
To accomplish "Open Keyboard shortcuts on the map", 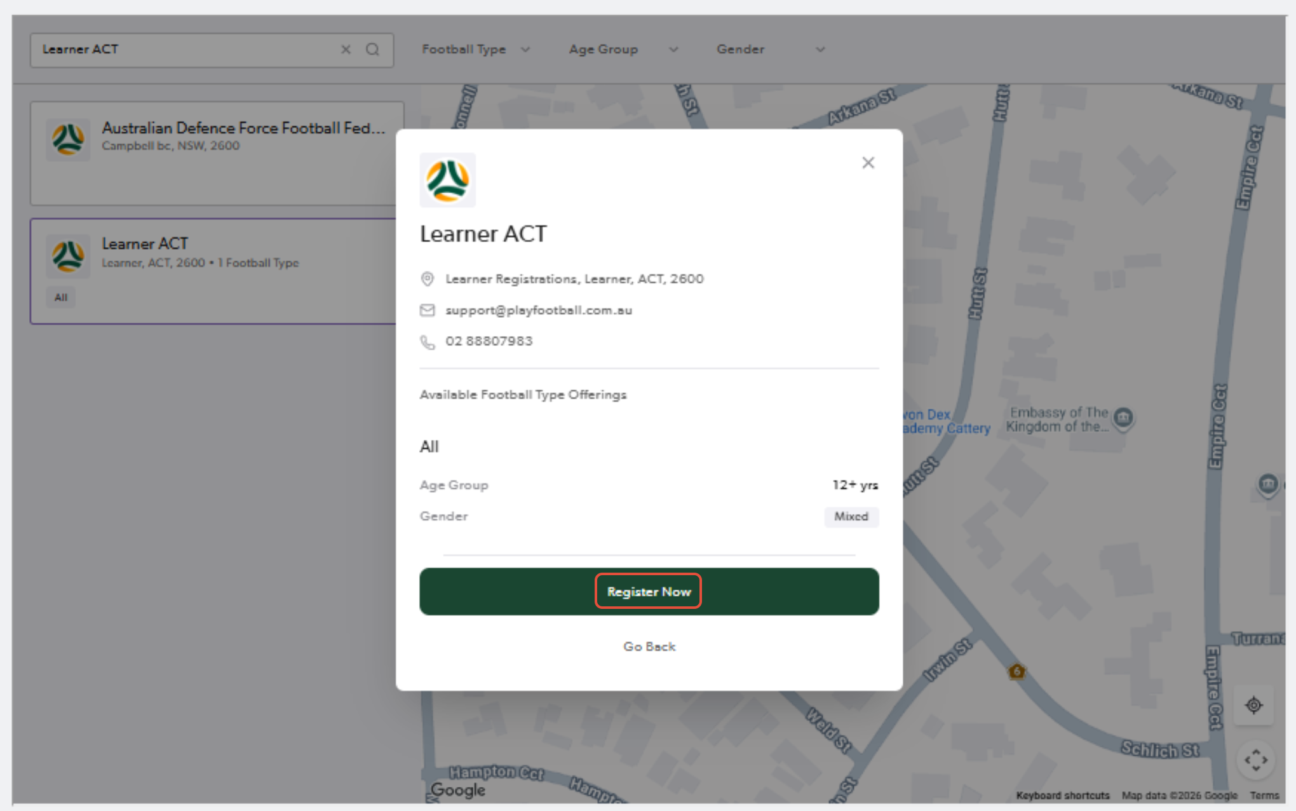I will click(1063, 795).
